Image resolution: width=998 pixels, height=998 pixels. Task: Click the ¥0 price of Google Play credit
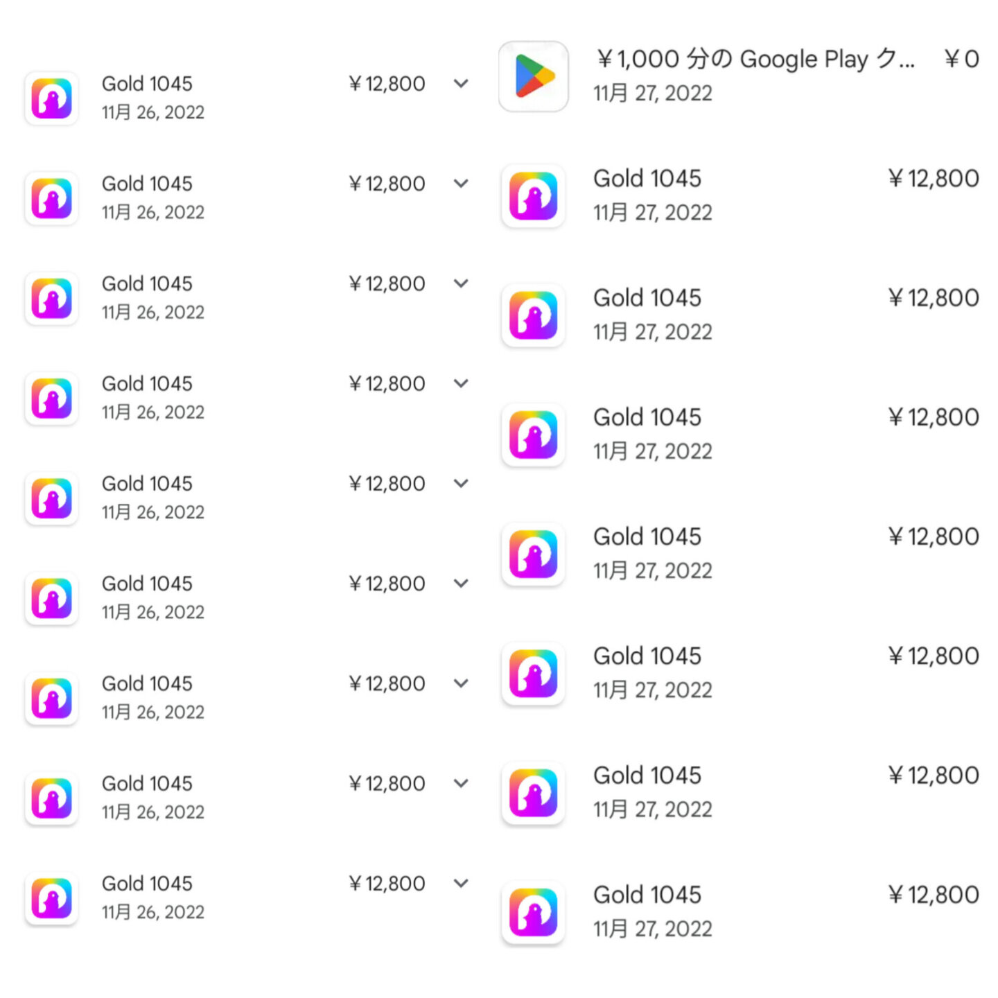(961, 59)
